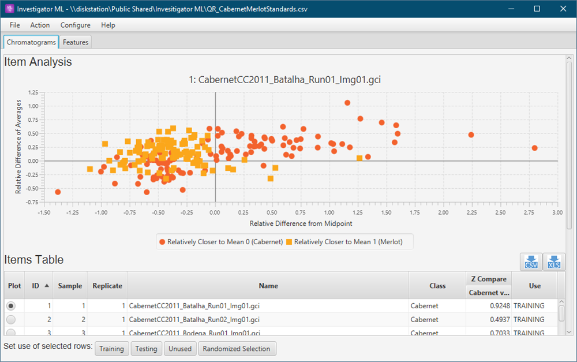
Task: Click the Randomized Selection button
Action: [x=237, y=349]
